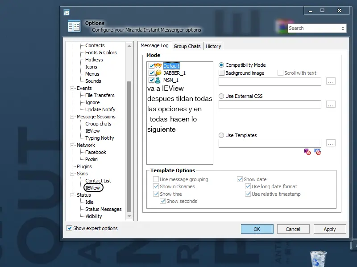
Task: Click the Options checklist icon in header
Action: click(x=74, y=26)
